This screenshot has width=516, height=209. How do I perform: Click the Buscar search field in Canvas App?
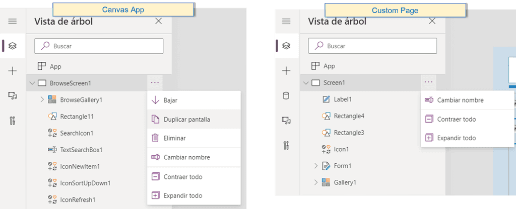click(99, 46)
